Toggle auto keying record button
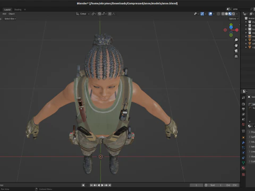 point(83,185)
